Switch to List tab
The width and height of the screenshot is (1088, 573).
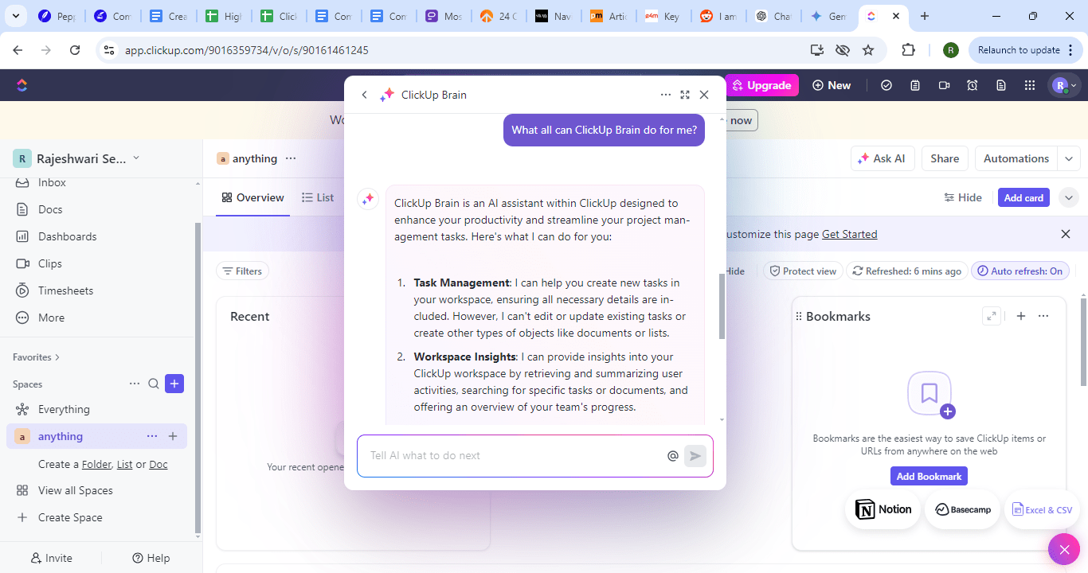318,197
